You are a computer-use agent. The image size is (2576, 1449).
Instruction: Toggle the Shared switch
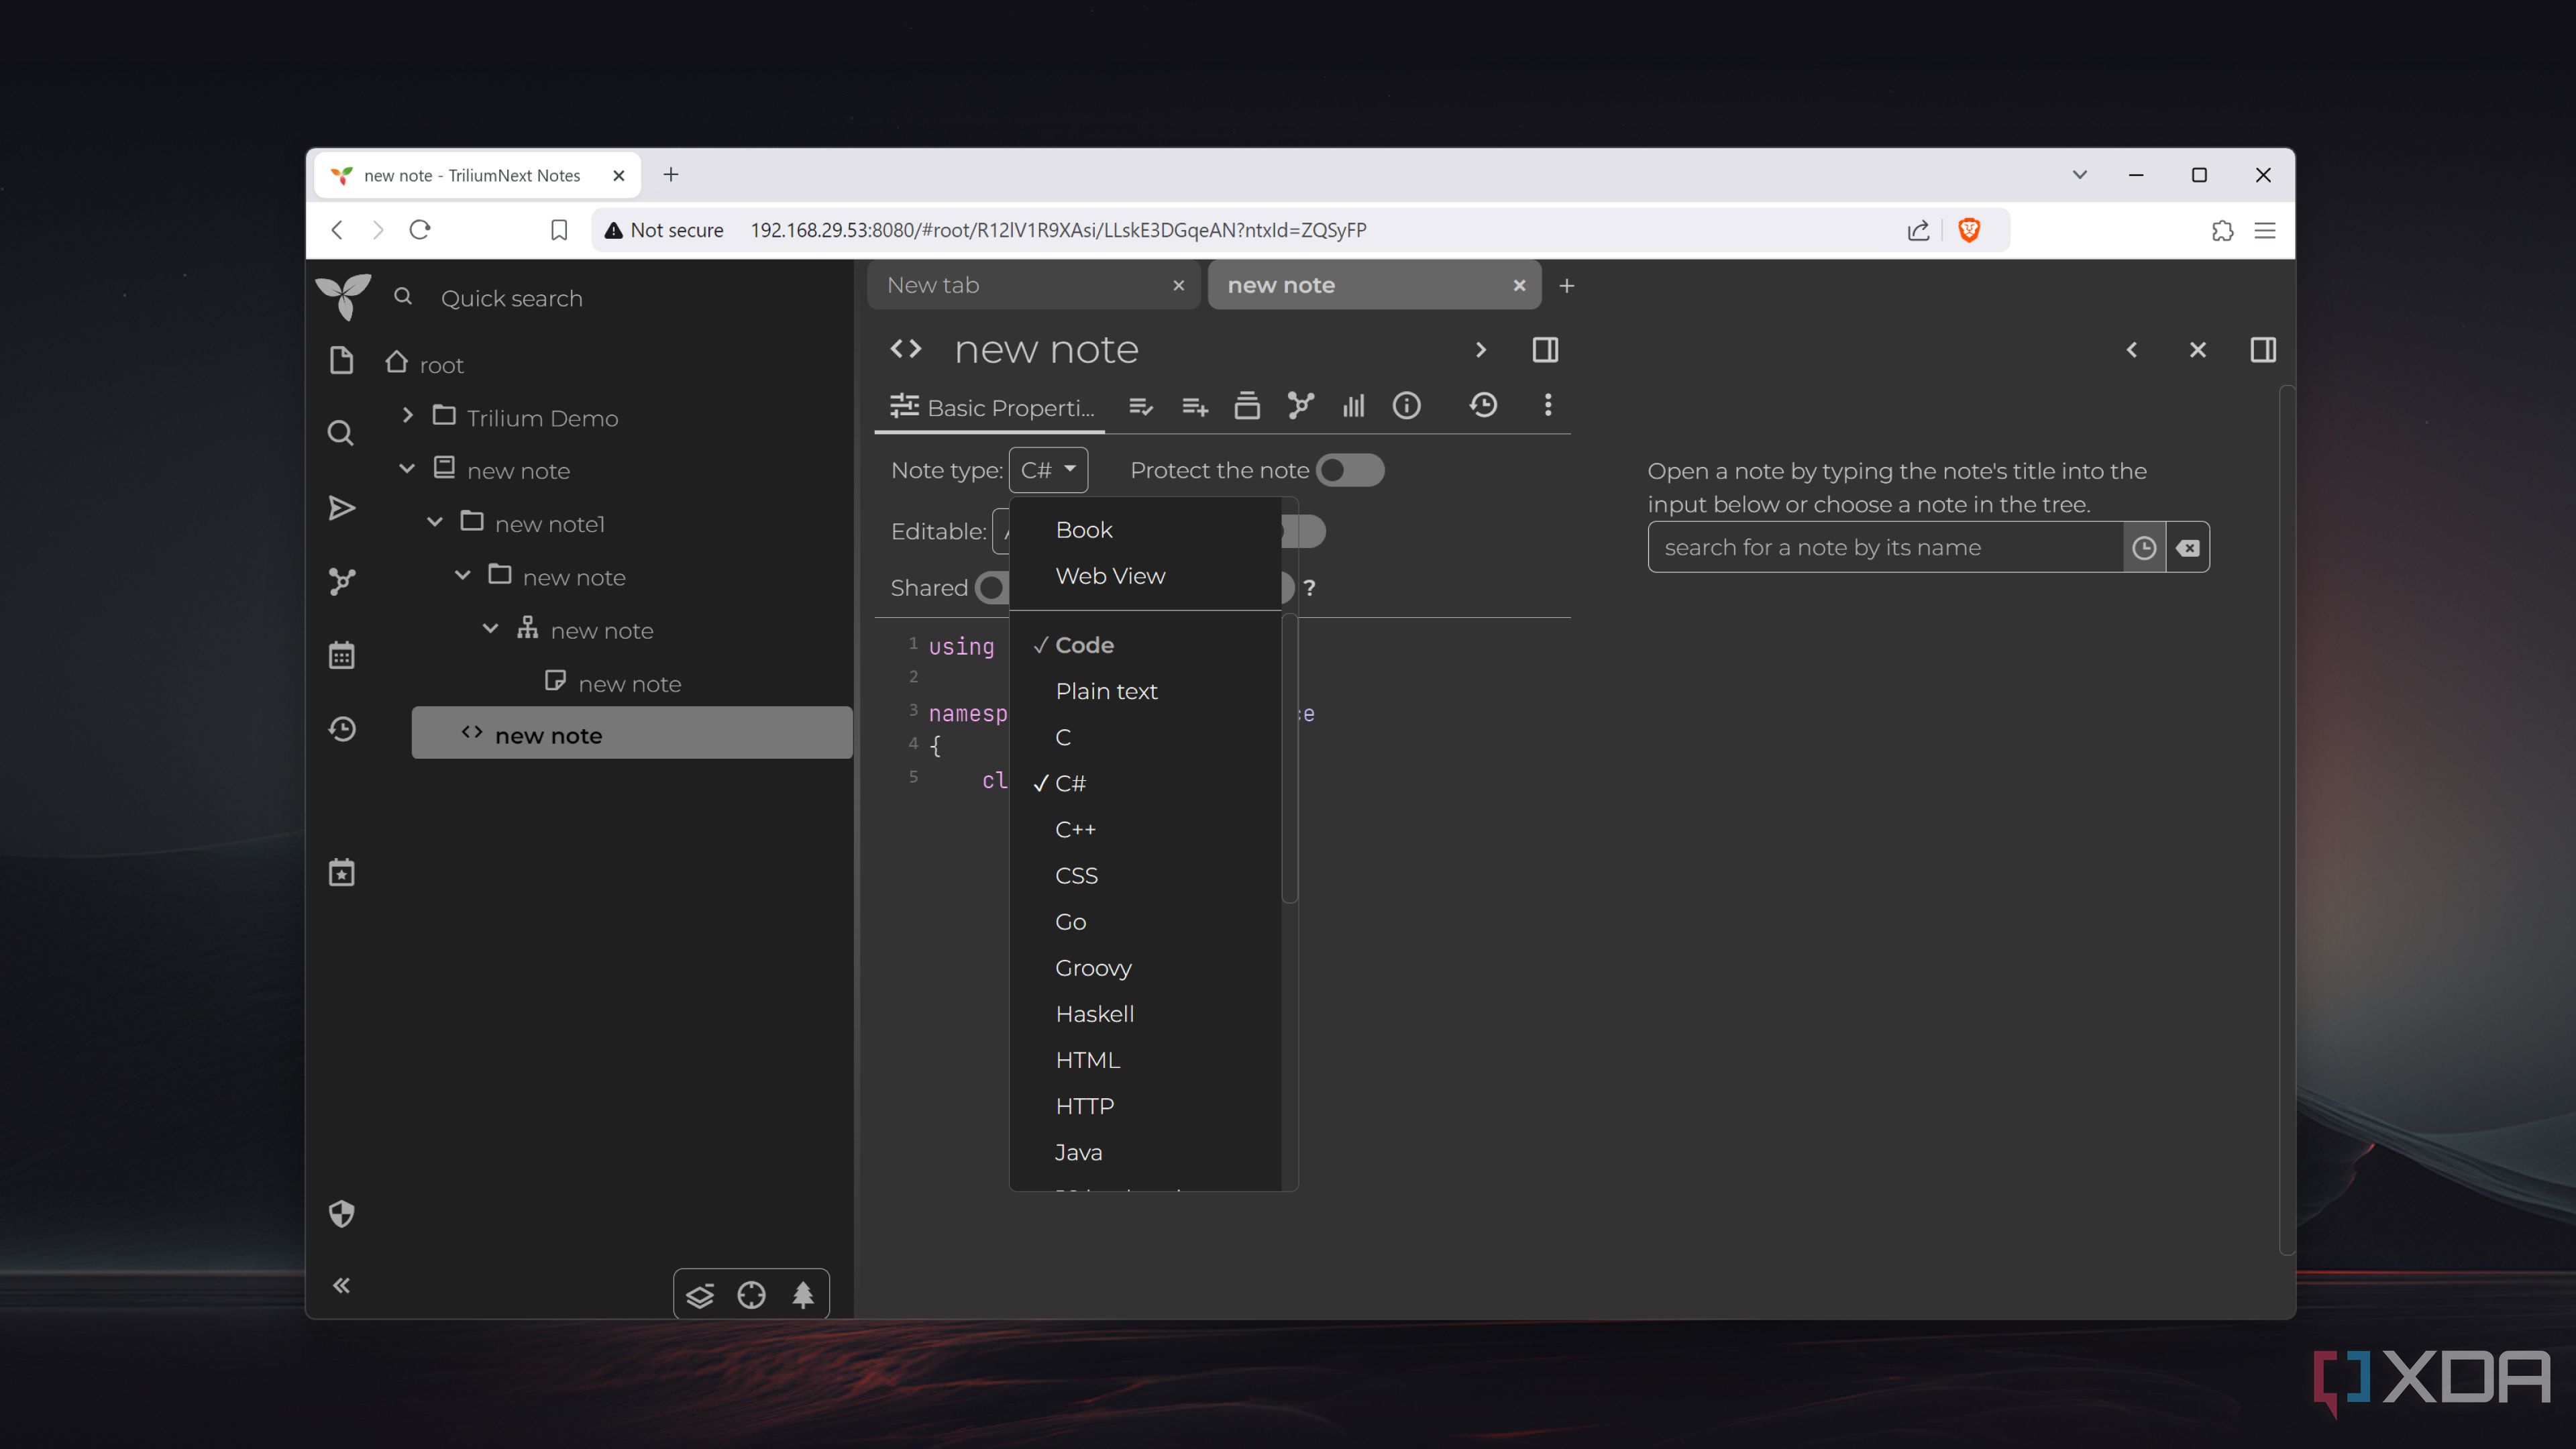(x=992, y=587)
